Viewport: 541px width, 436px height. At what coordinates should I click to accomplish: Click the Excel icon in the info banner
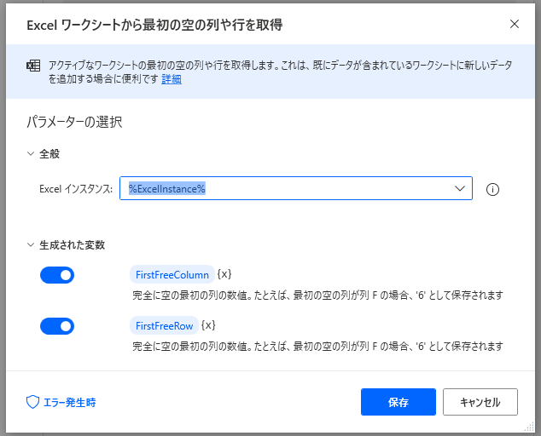coord(35,66)
